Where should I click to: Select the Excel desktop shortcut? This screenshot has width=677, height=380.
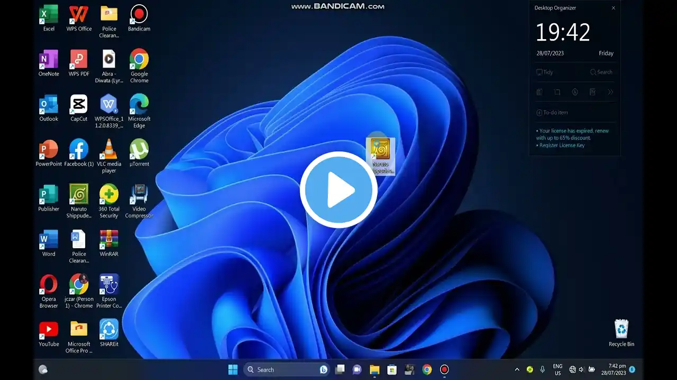[49, 18]
